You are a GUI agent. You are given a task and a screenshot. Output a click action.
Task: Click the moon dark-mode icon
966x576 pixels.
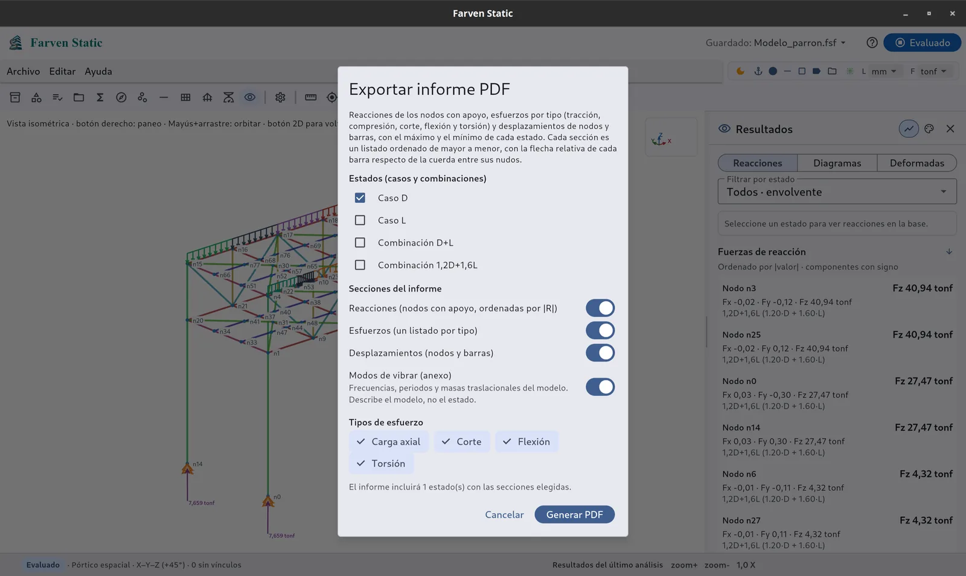tap(740, 71)
